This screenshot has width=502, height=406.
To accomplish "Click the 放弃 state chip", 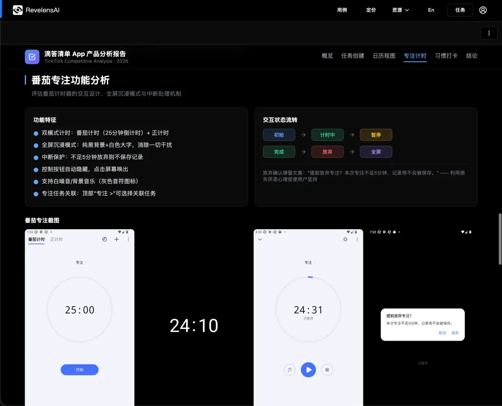I will [x=328, y=152].
